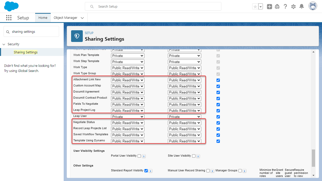Click the Sharing Settings shield icon in header
This screenshot has width=322, height=181.
tap(77, 36)
